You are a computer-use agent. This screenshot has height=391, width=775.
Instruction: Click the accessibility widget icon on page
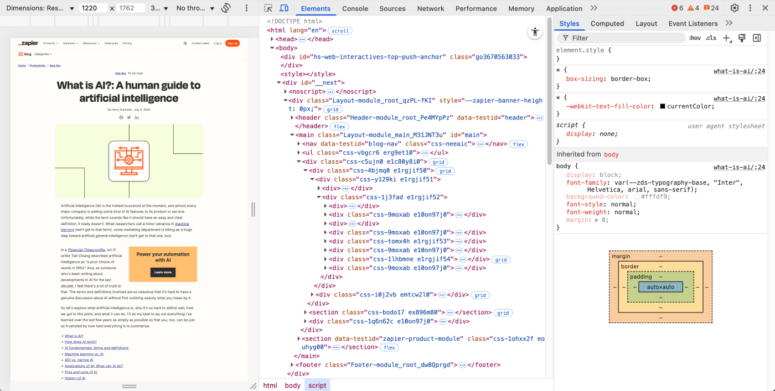(x=535, y=32)
